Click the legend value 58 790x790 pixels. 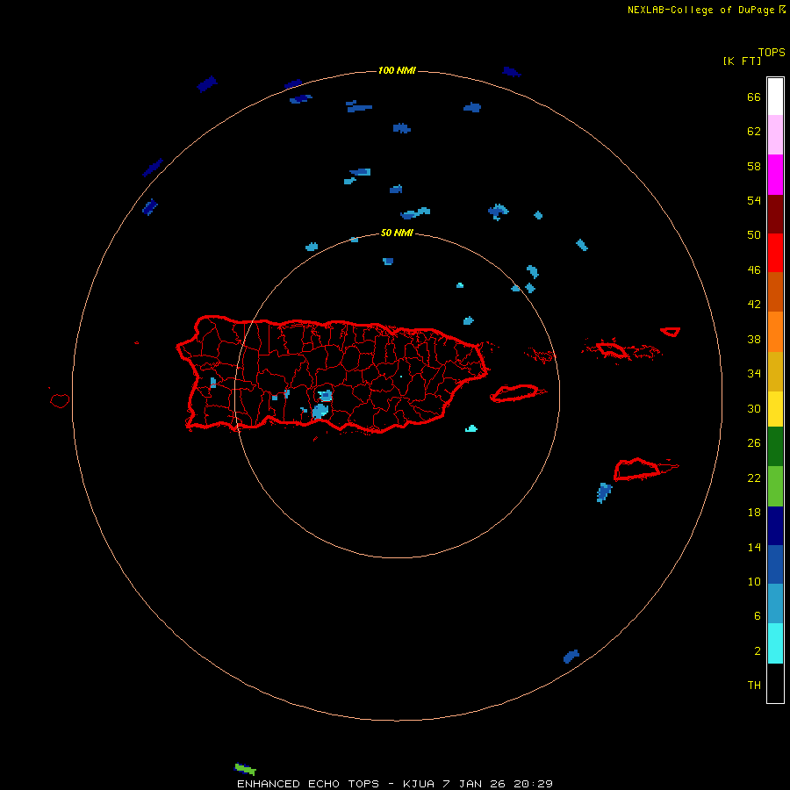pyautogui.click(x=754, y=166)
